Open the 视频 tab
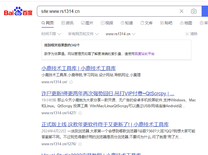208x155 pixels. 107,23
